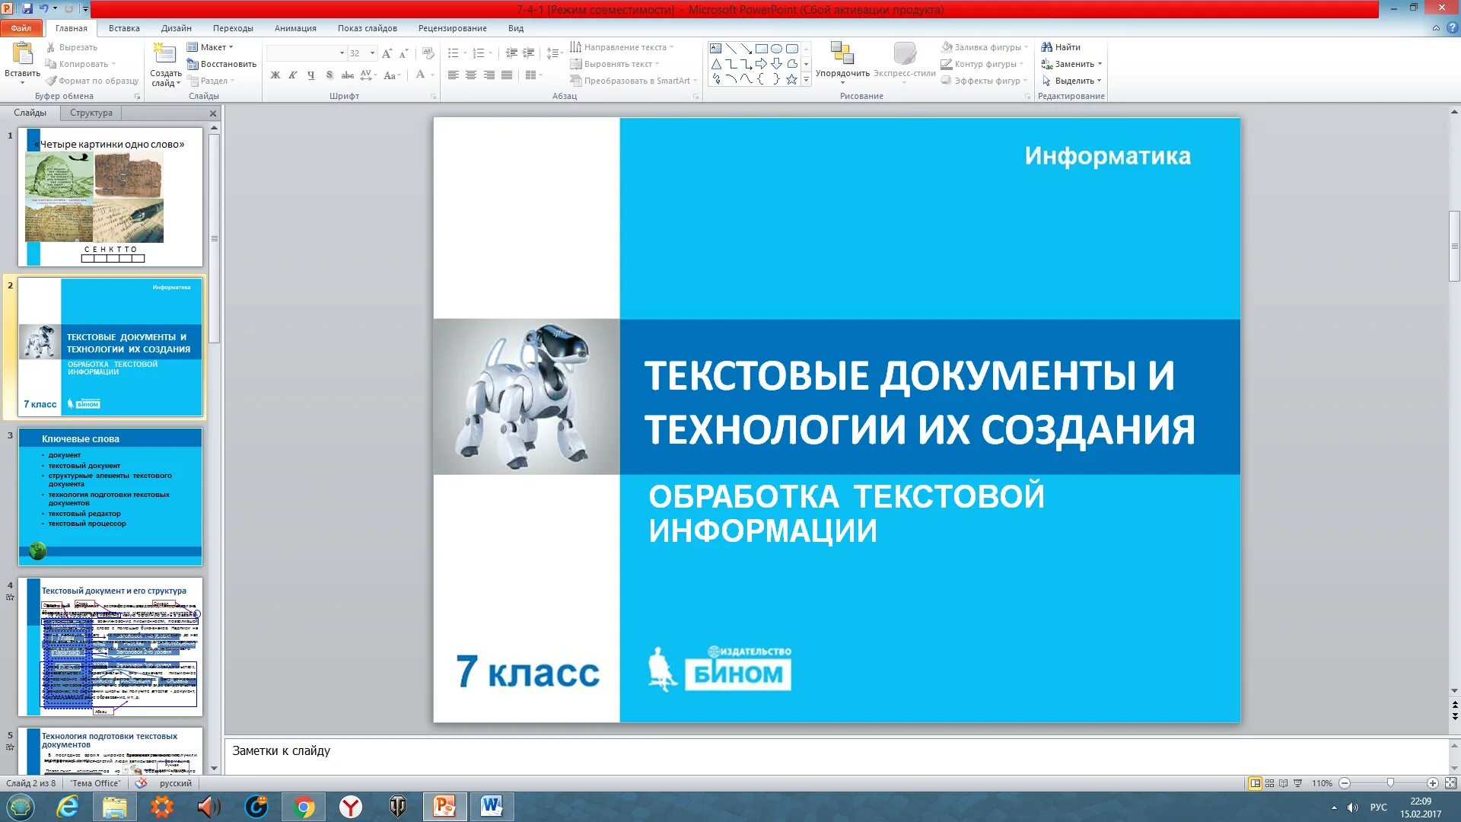
Task: Click the Find (Найти) binoculars icon
Action: coord(1047,47)
